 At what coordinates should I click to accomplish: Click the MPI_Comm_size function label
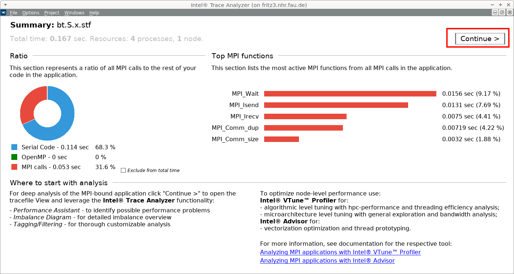coord(235,139)
